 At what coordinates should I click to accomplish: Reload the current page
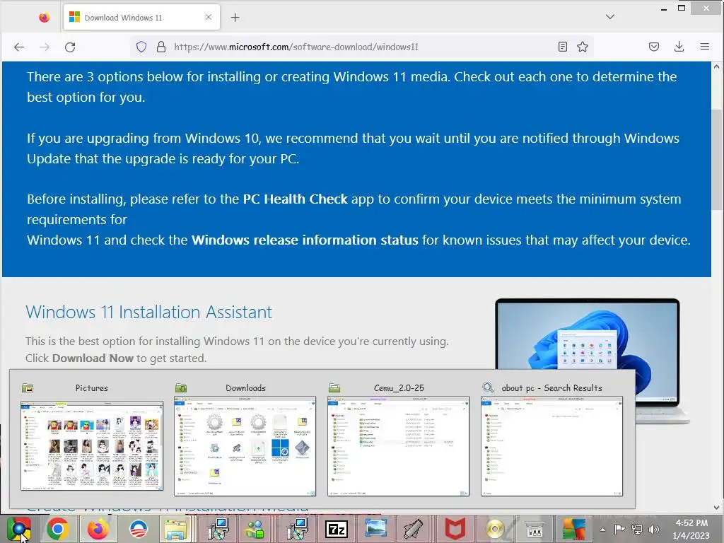[70, 47]
